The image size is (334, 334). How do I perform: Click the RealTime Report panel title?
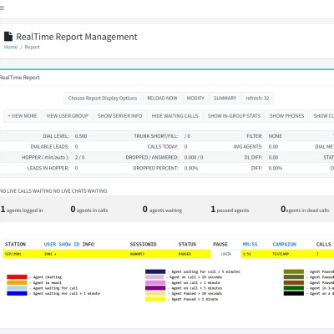click(x=20, y=78)
